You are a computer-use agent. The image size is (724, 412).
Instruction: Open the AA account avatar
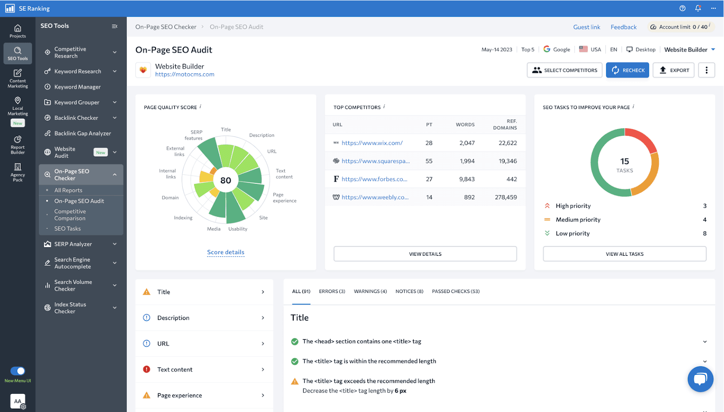point(18,401)
